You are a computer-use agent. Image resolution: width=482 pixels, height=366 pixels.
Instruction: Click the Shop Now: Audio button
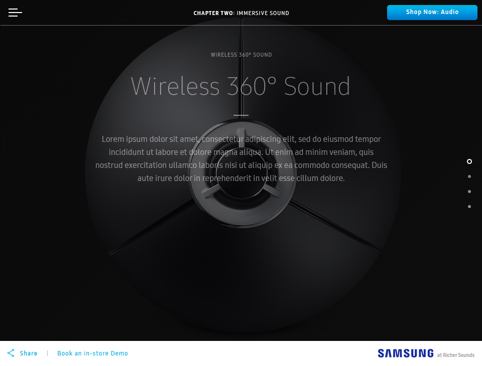coord(432,12)
